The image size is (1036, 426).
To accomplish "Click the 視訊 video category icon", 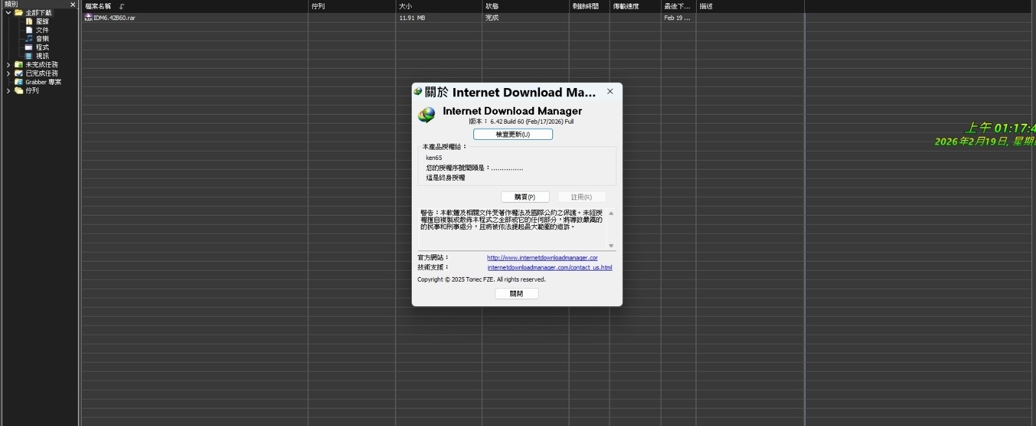I will pyautogui.click(x=29, y=56).
